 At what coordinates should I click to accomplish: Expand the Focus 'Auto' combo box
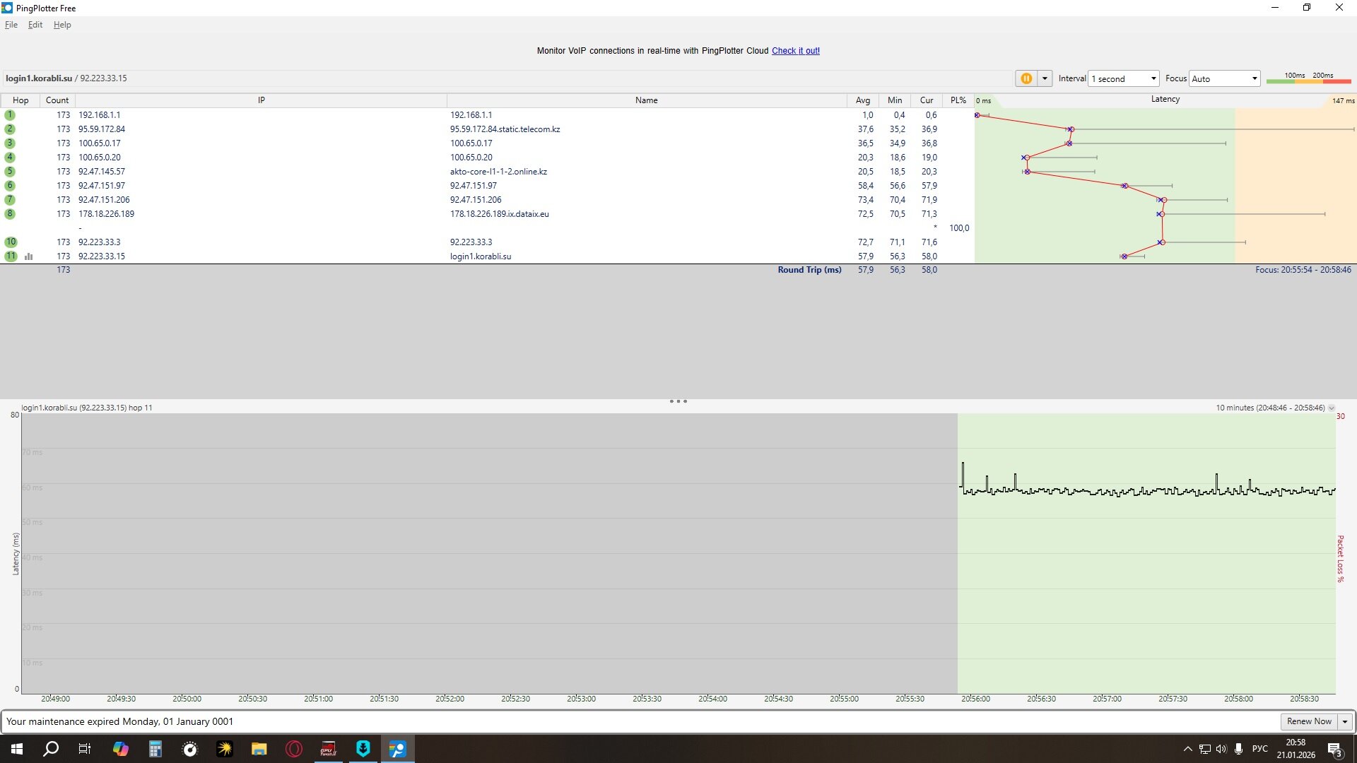click(x=1224, y=78)
